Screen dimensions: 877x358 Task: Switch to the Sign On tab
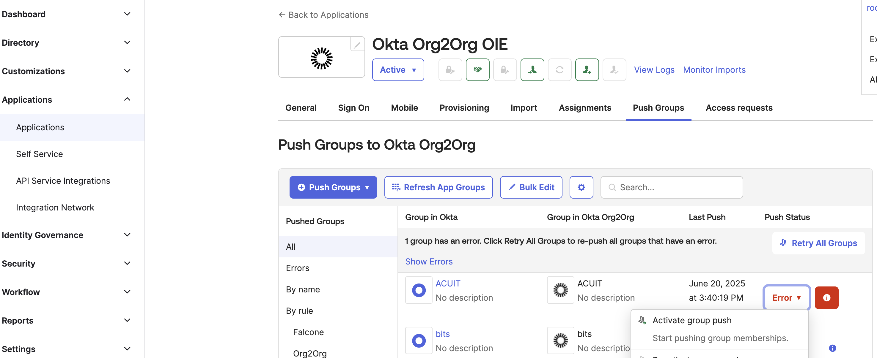(x=353, y=108)
